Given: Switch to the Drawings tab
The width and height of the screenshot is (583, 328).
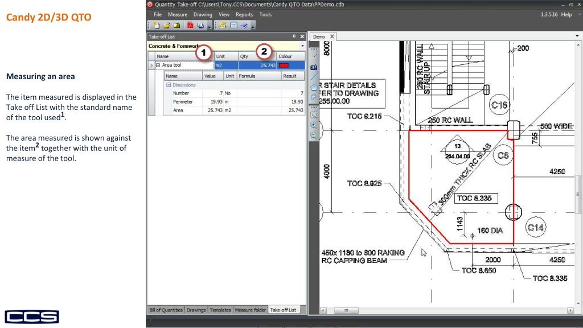Looking at the screenshot, I should [196, 310].
